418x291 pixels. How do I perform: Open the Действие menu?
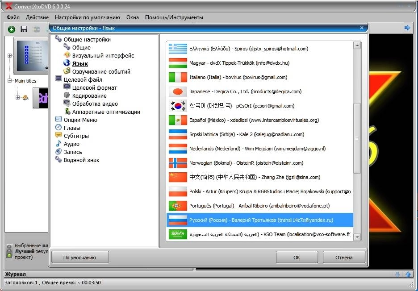37,17
